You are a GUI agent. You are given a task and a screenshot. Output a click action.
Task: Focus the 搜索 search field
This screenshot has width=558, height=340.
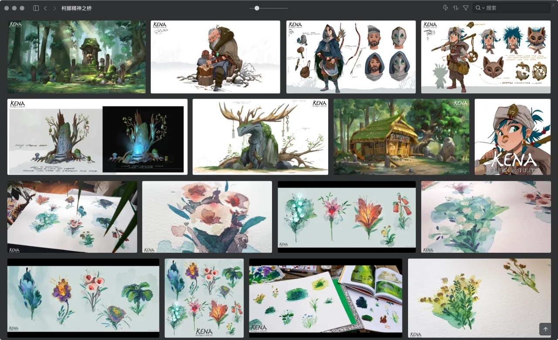(511, 8)
